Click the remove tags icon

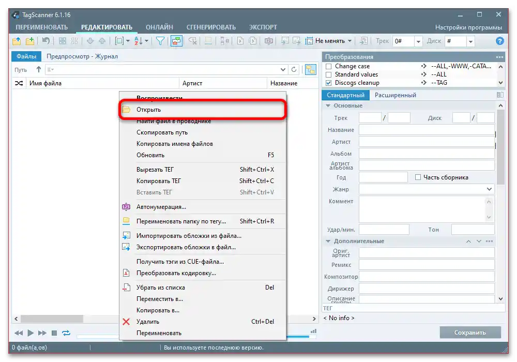(x=192, y=41)
